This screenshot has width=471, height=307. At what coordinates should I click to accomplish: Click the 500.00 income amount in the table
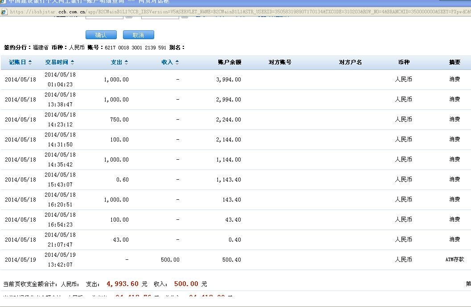170,260
